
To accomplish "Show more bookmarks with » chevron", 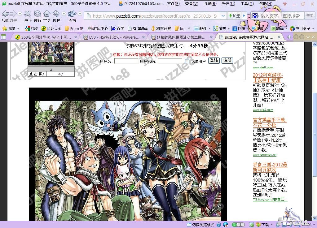I will (189, 29).
